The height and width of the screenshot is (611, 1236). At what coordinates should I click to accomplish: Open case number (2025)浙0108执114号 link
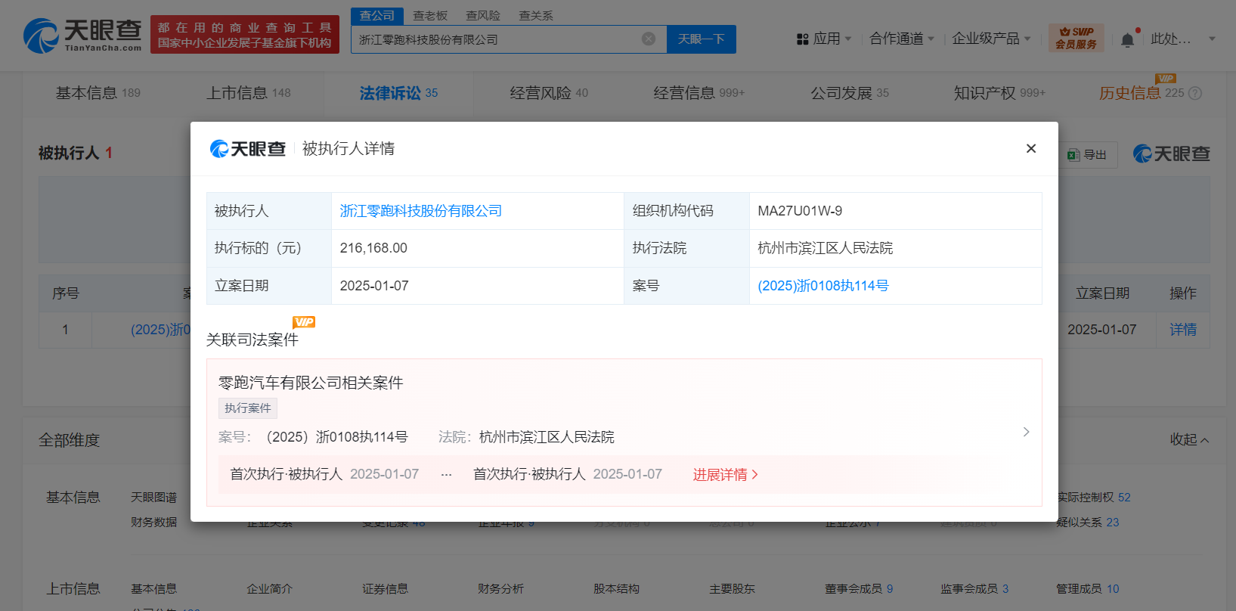tap(822, 286)
